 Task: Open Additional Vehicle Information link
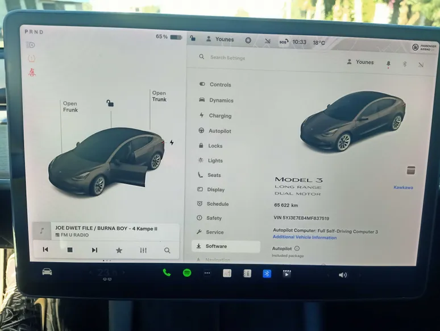305,237
